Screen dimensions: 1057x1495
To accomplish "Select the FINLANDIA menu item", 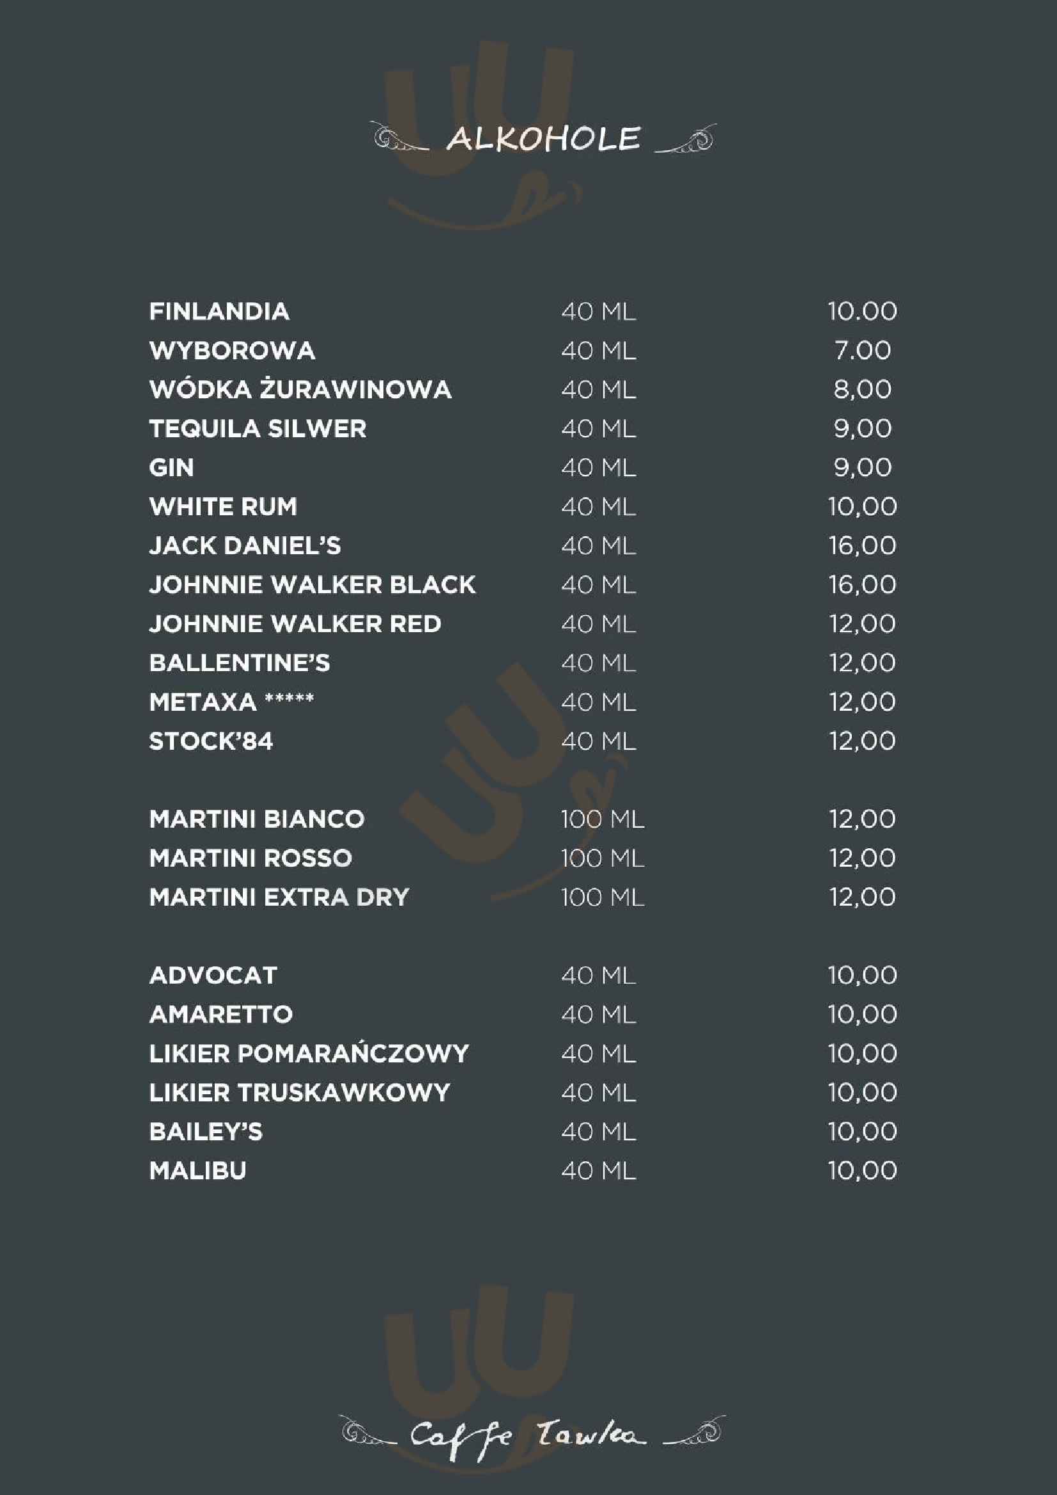I will click(x=219, y=311).
